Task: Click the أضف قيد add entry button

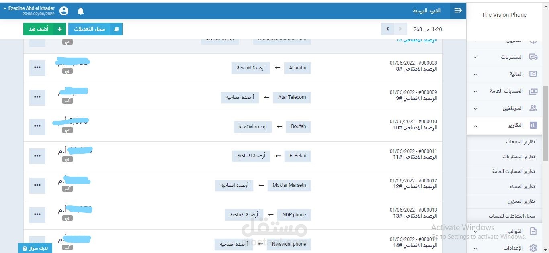Action: [44, 29]
